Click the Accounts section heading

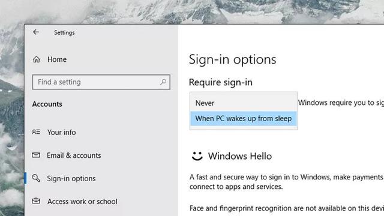[x=47, y=104]
